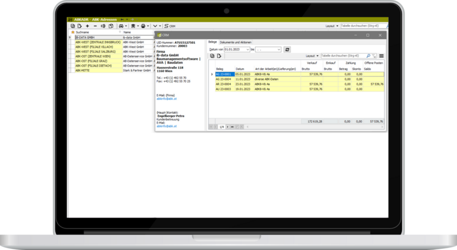Select Beleg AR 23-0004 row
457x250 pixels.
(299, 84)
